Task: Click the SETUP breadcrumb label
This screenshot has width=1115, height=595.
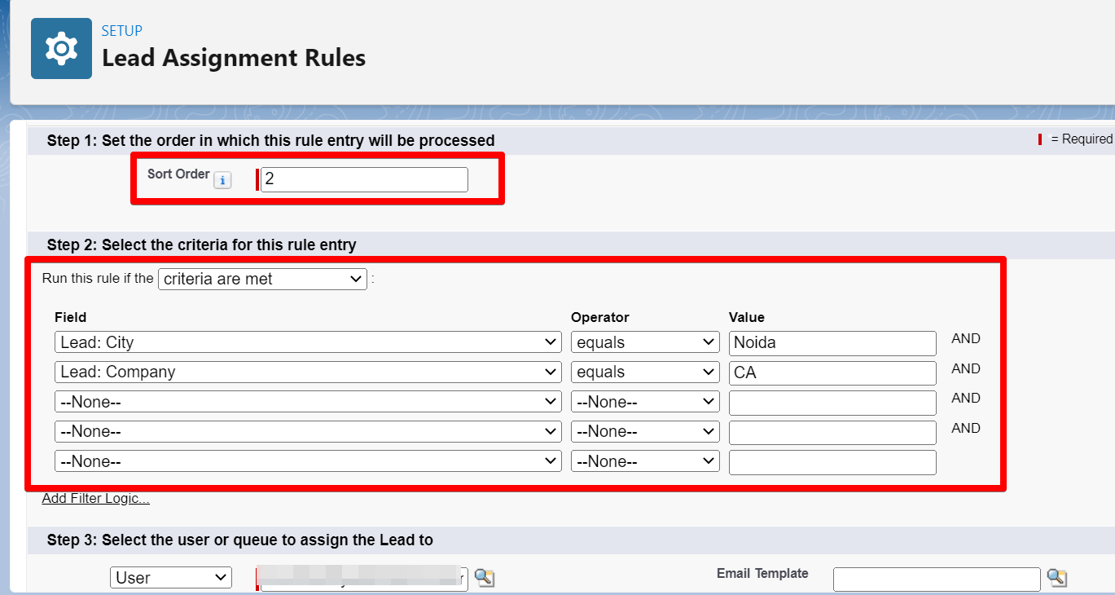Action: point(122,31)
